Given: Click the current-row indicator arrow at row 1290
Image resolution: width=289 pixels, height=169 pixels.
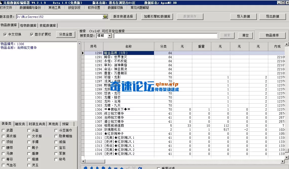Looking at the screenshot, I should 83,53.
